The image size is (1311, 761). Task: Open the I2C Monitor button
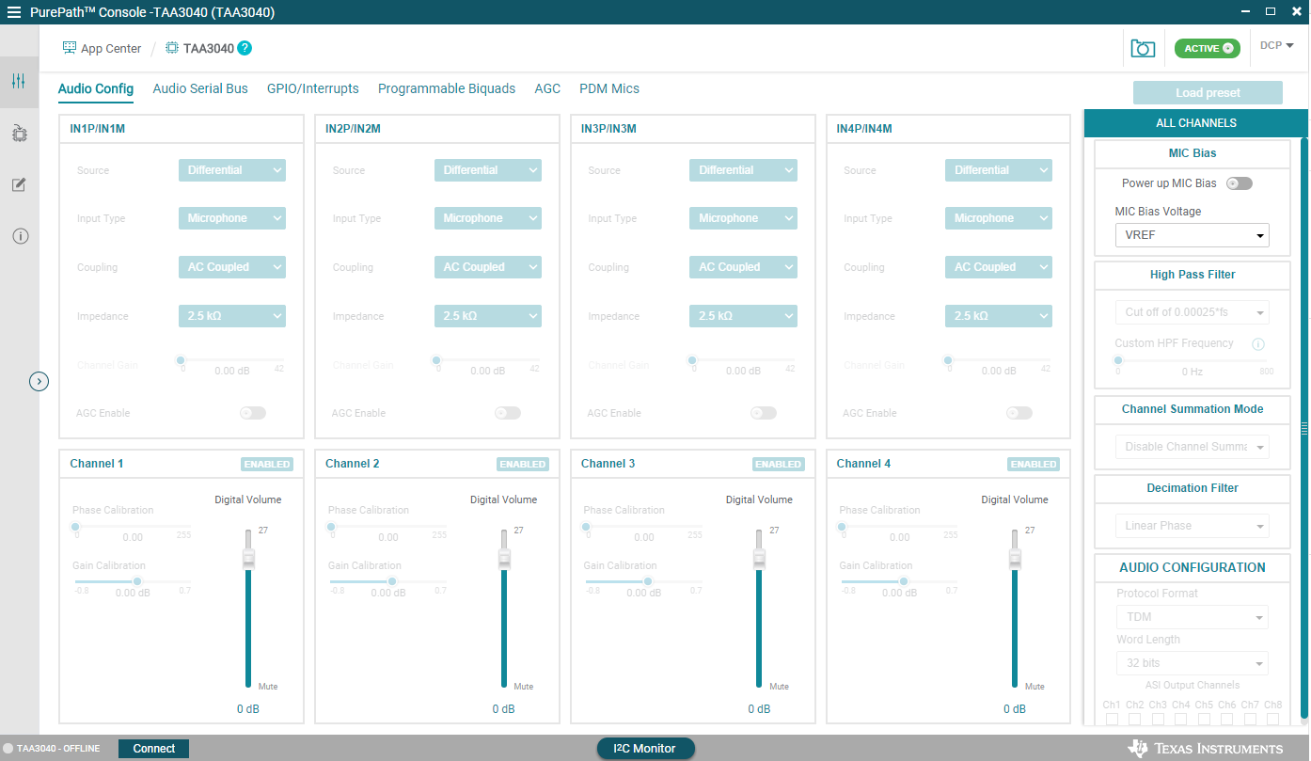[645, 749]
